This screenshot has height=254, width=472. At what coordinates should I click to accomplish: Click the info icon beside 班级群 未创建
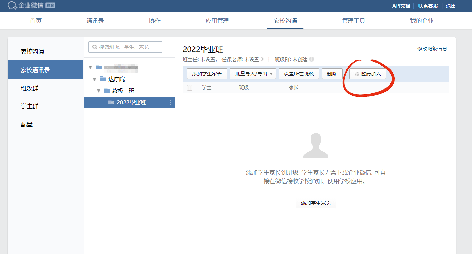point(311,59)
